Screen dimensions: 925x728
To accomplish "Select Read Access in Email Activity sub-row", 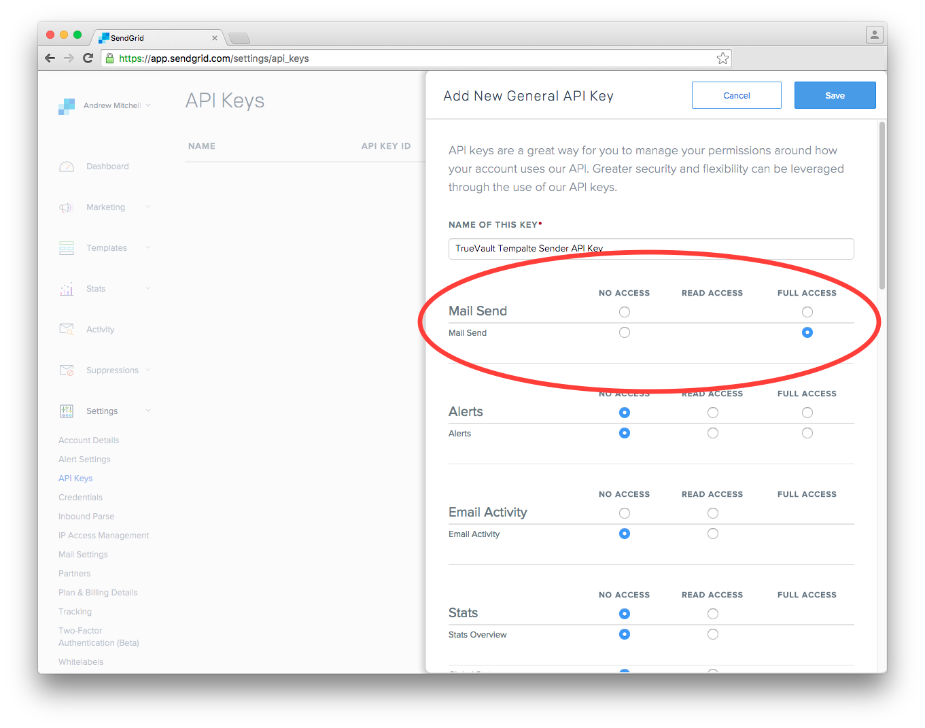I will [x=713, y=534].
